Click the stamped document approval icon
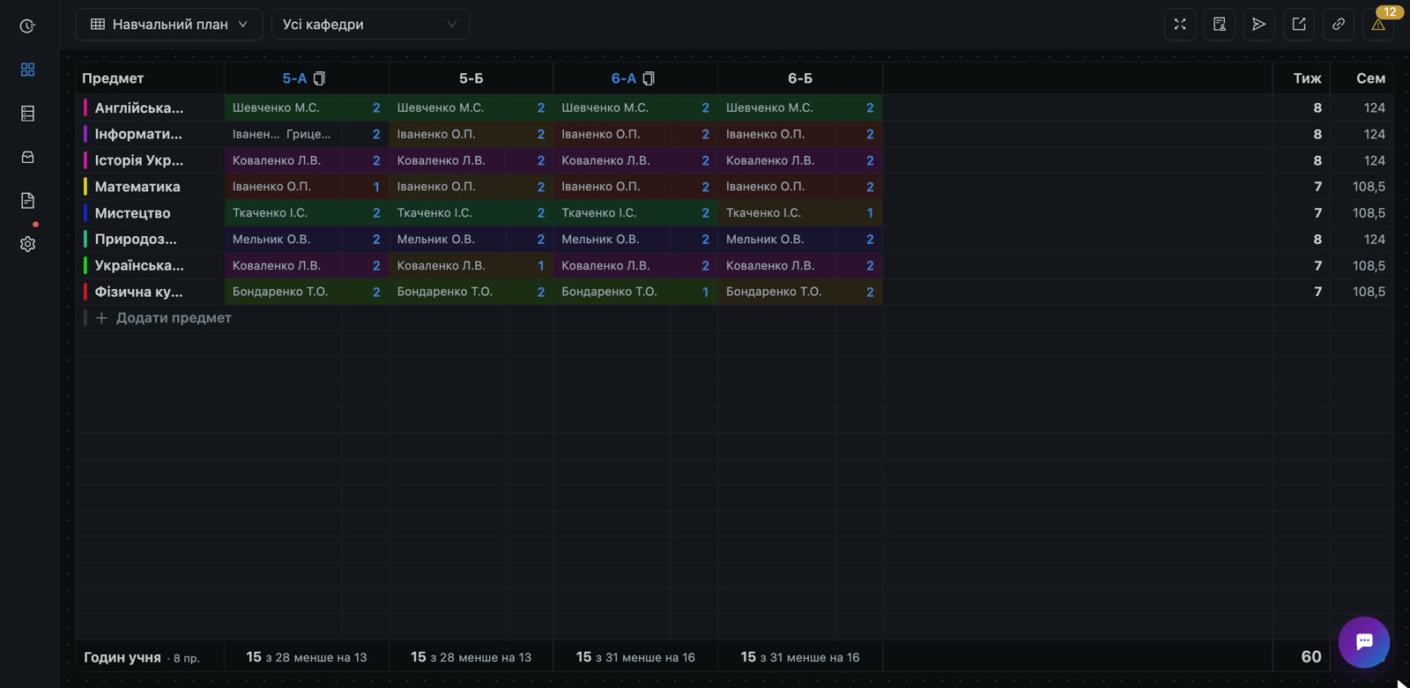 click(1220, 25)
